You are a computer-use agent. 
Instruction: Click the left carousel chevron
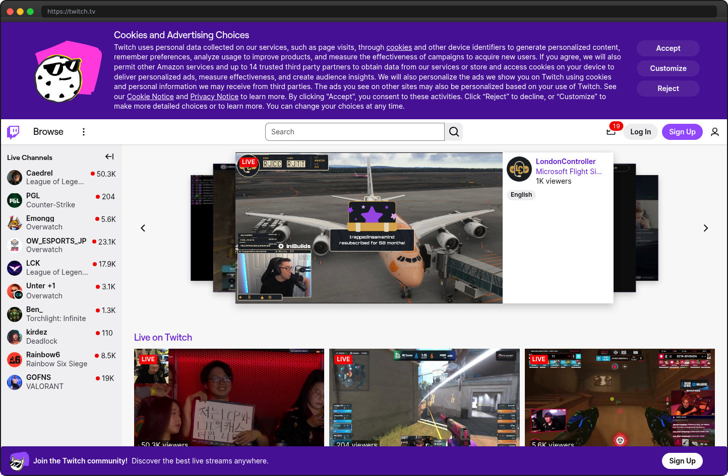pos(143,227)
